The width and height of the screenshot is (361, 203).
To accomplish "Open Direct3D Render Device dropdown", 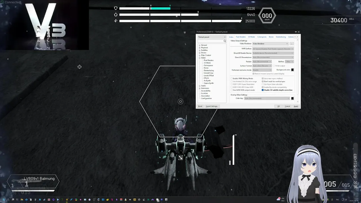I will point(273,53).
